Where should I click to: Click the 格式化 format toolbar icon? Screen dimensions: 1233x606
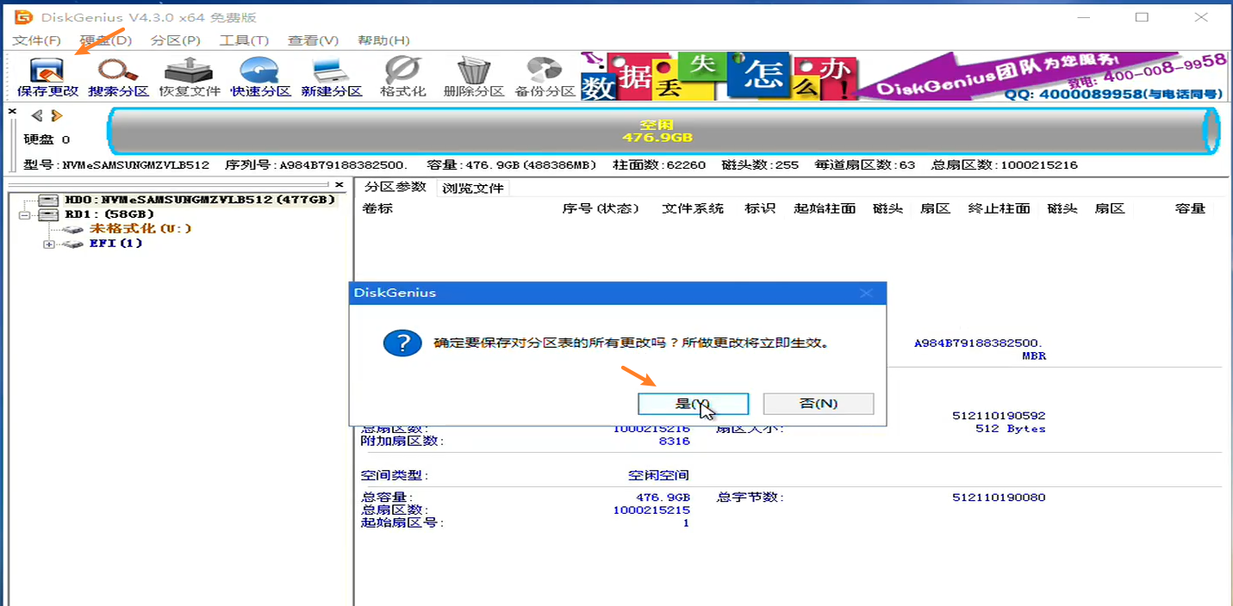403,77
